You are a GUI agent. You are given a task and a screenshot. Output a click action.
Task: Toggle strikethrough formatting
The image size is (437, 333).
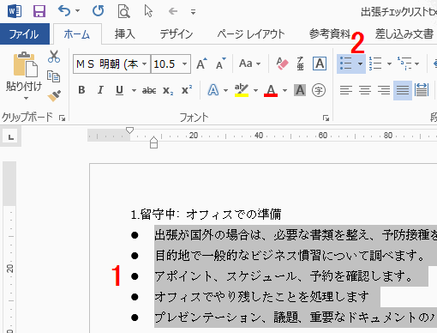(149, 91)
